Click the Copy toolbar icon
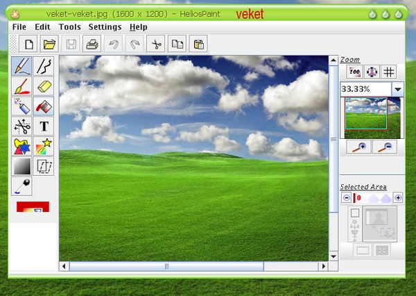416x296 pixels. click(177, 44)
